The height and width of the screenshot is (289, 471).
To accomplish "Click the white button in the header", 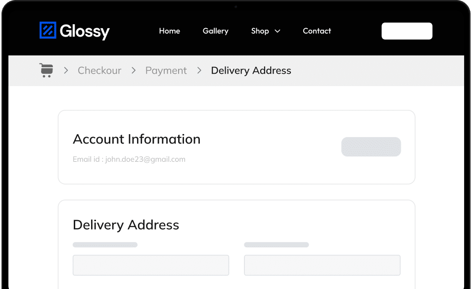I will (407, 31).
